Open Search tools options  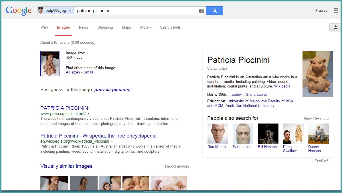click(170, 27)
